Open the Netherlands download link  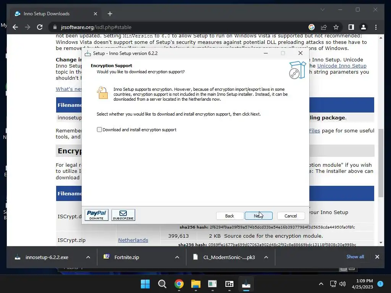tap(133, 240)
